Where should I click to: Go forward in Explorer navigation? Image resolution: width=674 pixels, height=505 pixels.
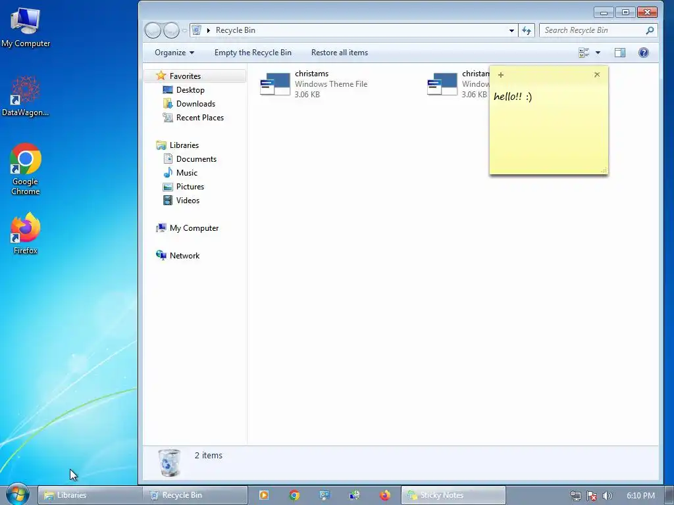click(172, 30)
